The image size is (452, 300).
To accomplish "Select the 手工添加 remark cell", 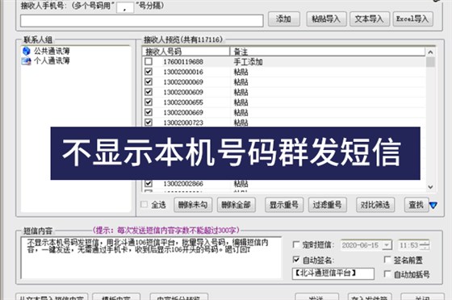I will [248, 62].
